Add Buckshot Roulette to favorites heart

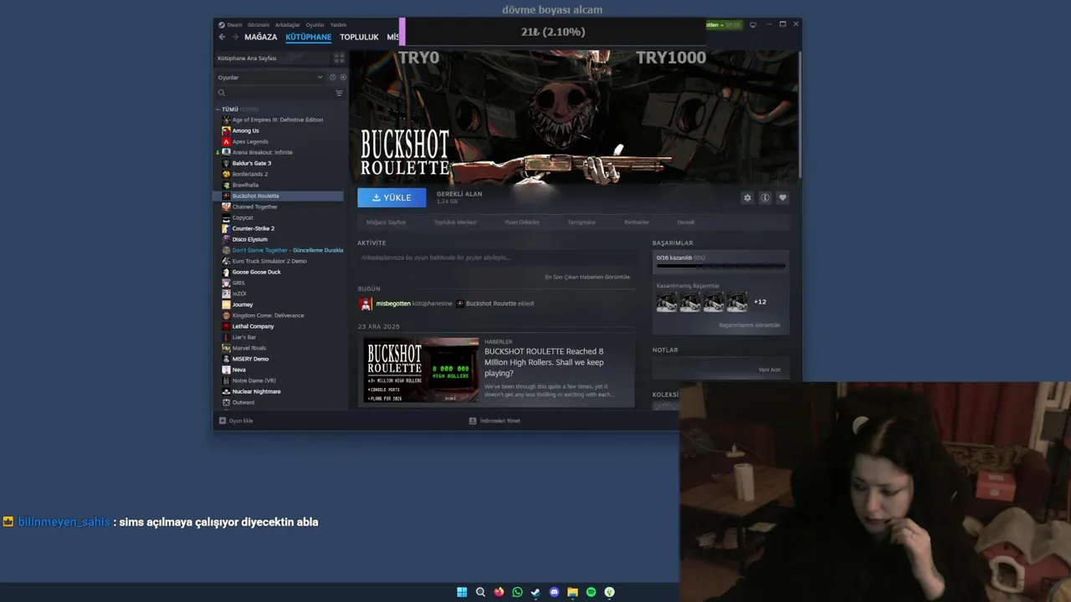782,197
